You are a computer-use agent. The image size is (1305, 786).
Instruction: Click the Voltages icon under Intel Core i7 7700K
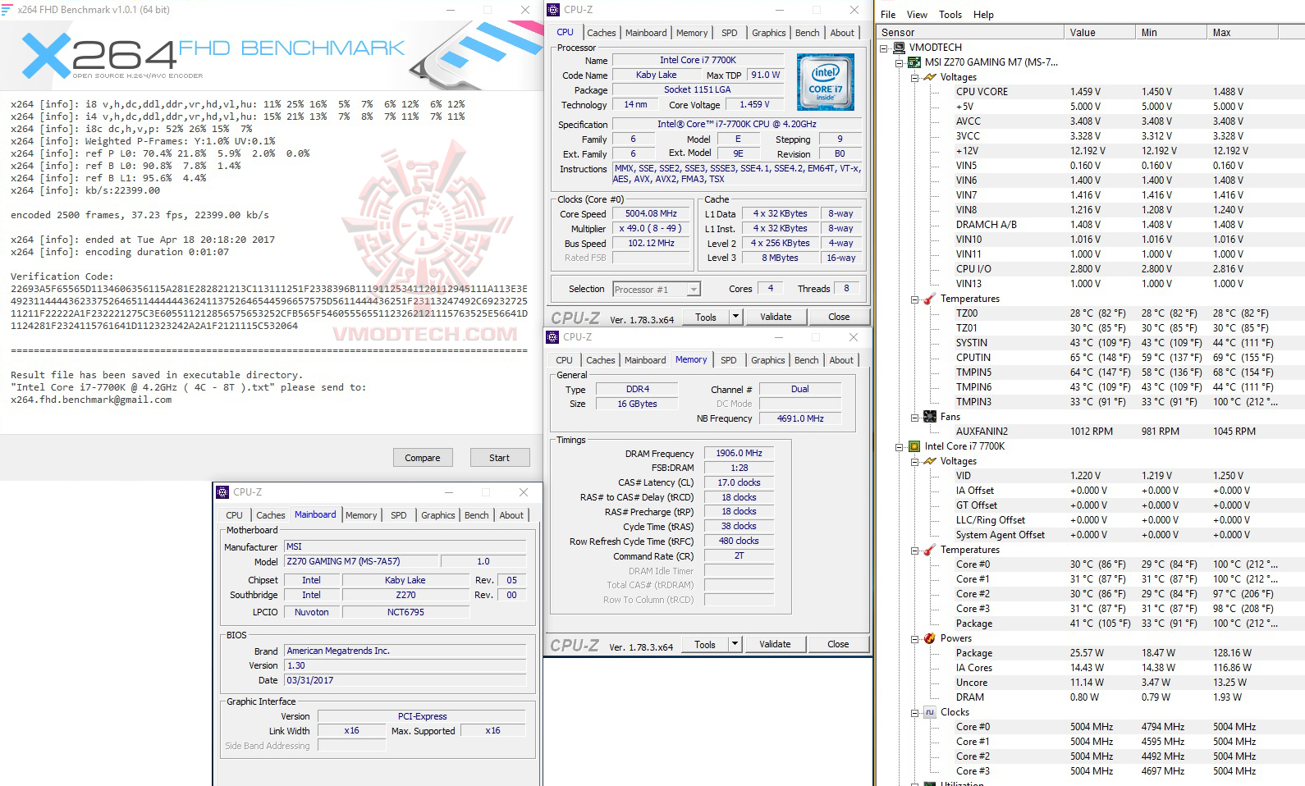click(x=930, y=461)
